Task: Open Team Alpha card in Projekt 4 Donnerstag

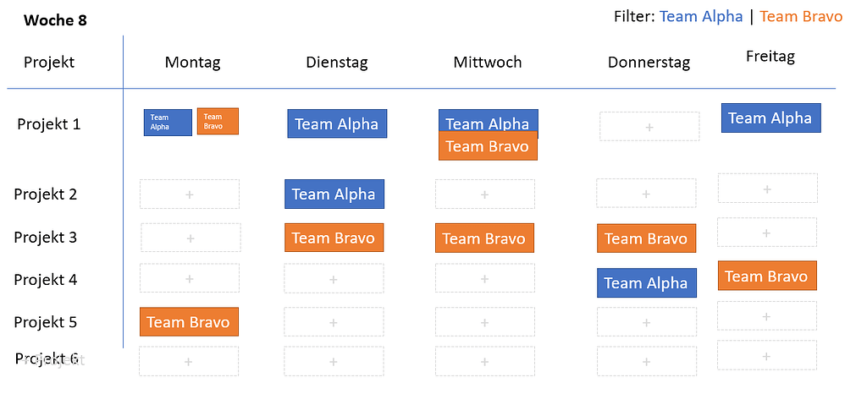Action: [x=647, y=283]
